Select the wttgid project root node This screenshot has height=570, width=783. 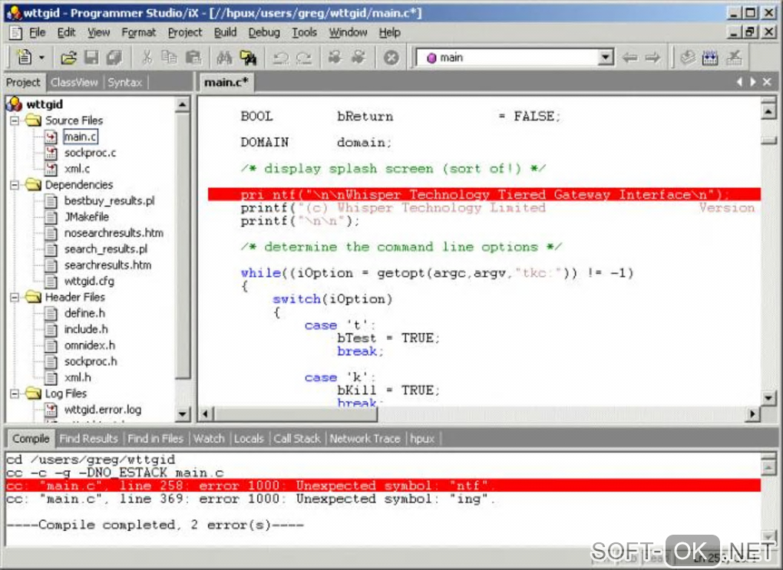45,104
